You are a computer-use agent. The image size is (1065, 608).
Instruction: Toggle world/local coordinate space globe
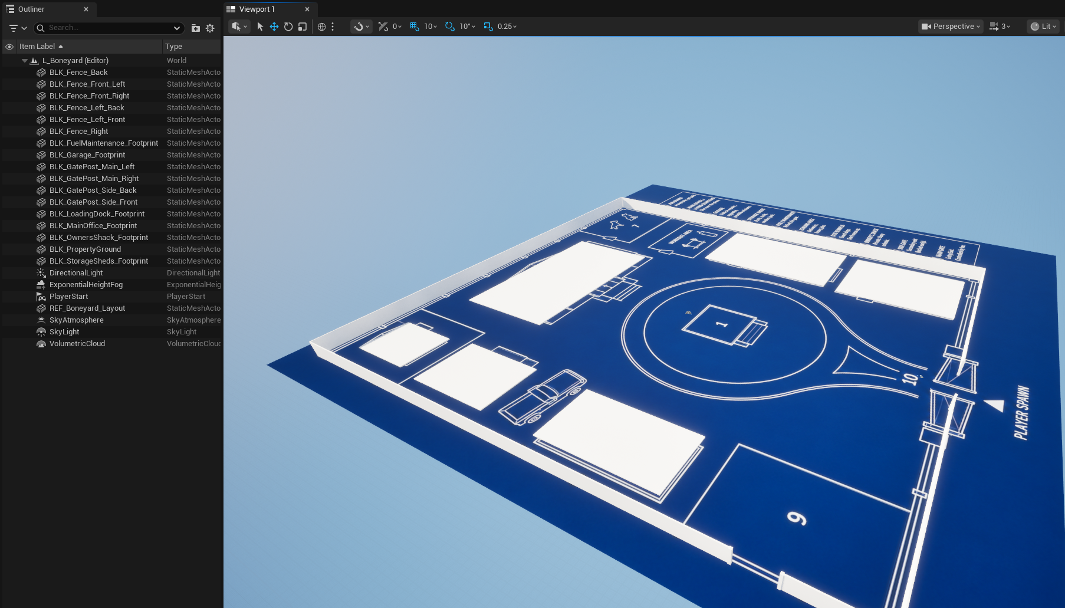pyautogui.click(x=321, y=27)
